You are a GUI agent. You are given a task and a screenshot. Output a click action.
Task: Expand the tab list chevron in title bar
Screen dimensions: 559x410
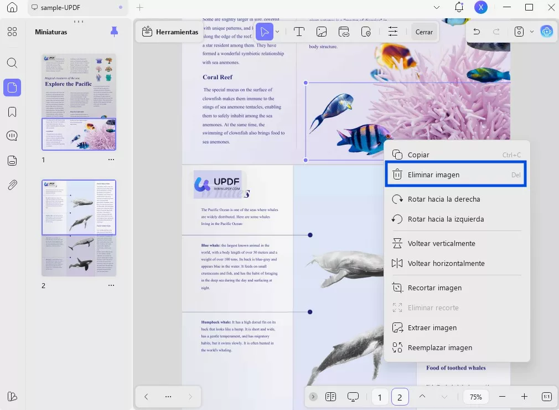pyautogui.click(x=436, y=7)
